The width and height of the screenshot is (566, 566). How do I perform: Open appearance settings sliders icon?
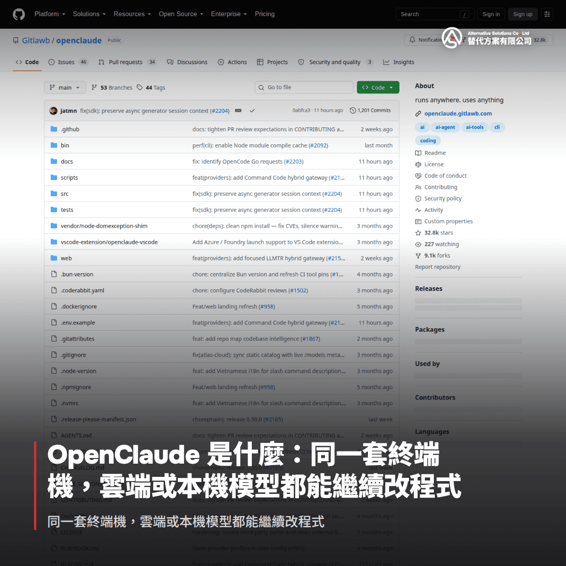pos(547,14)
